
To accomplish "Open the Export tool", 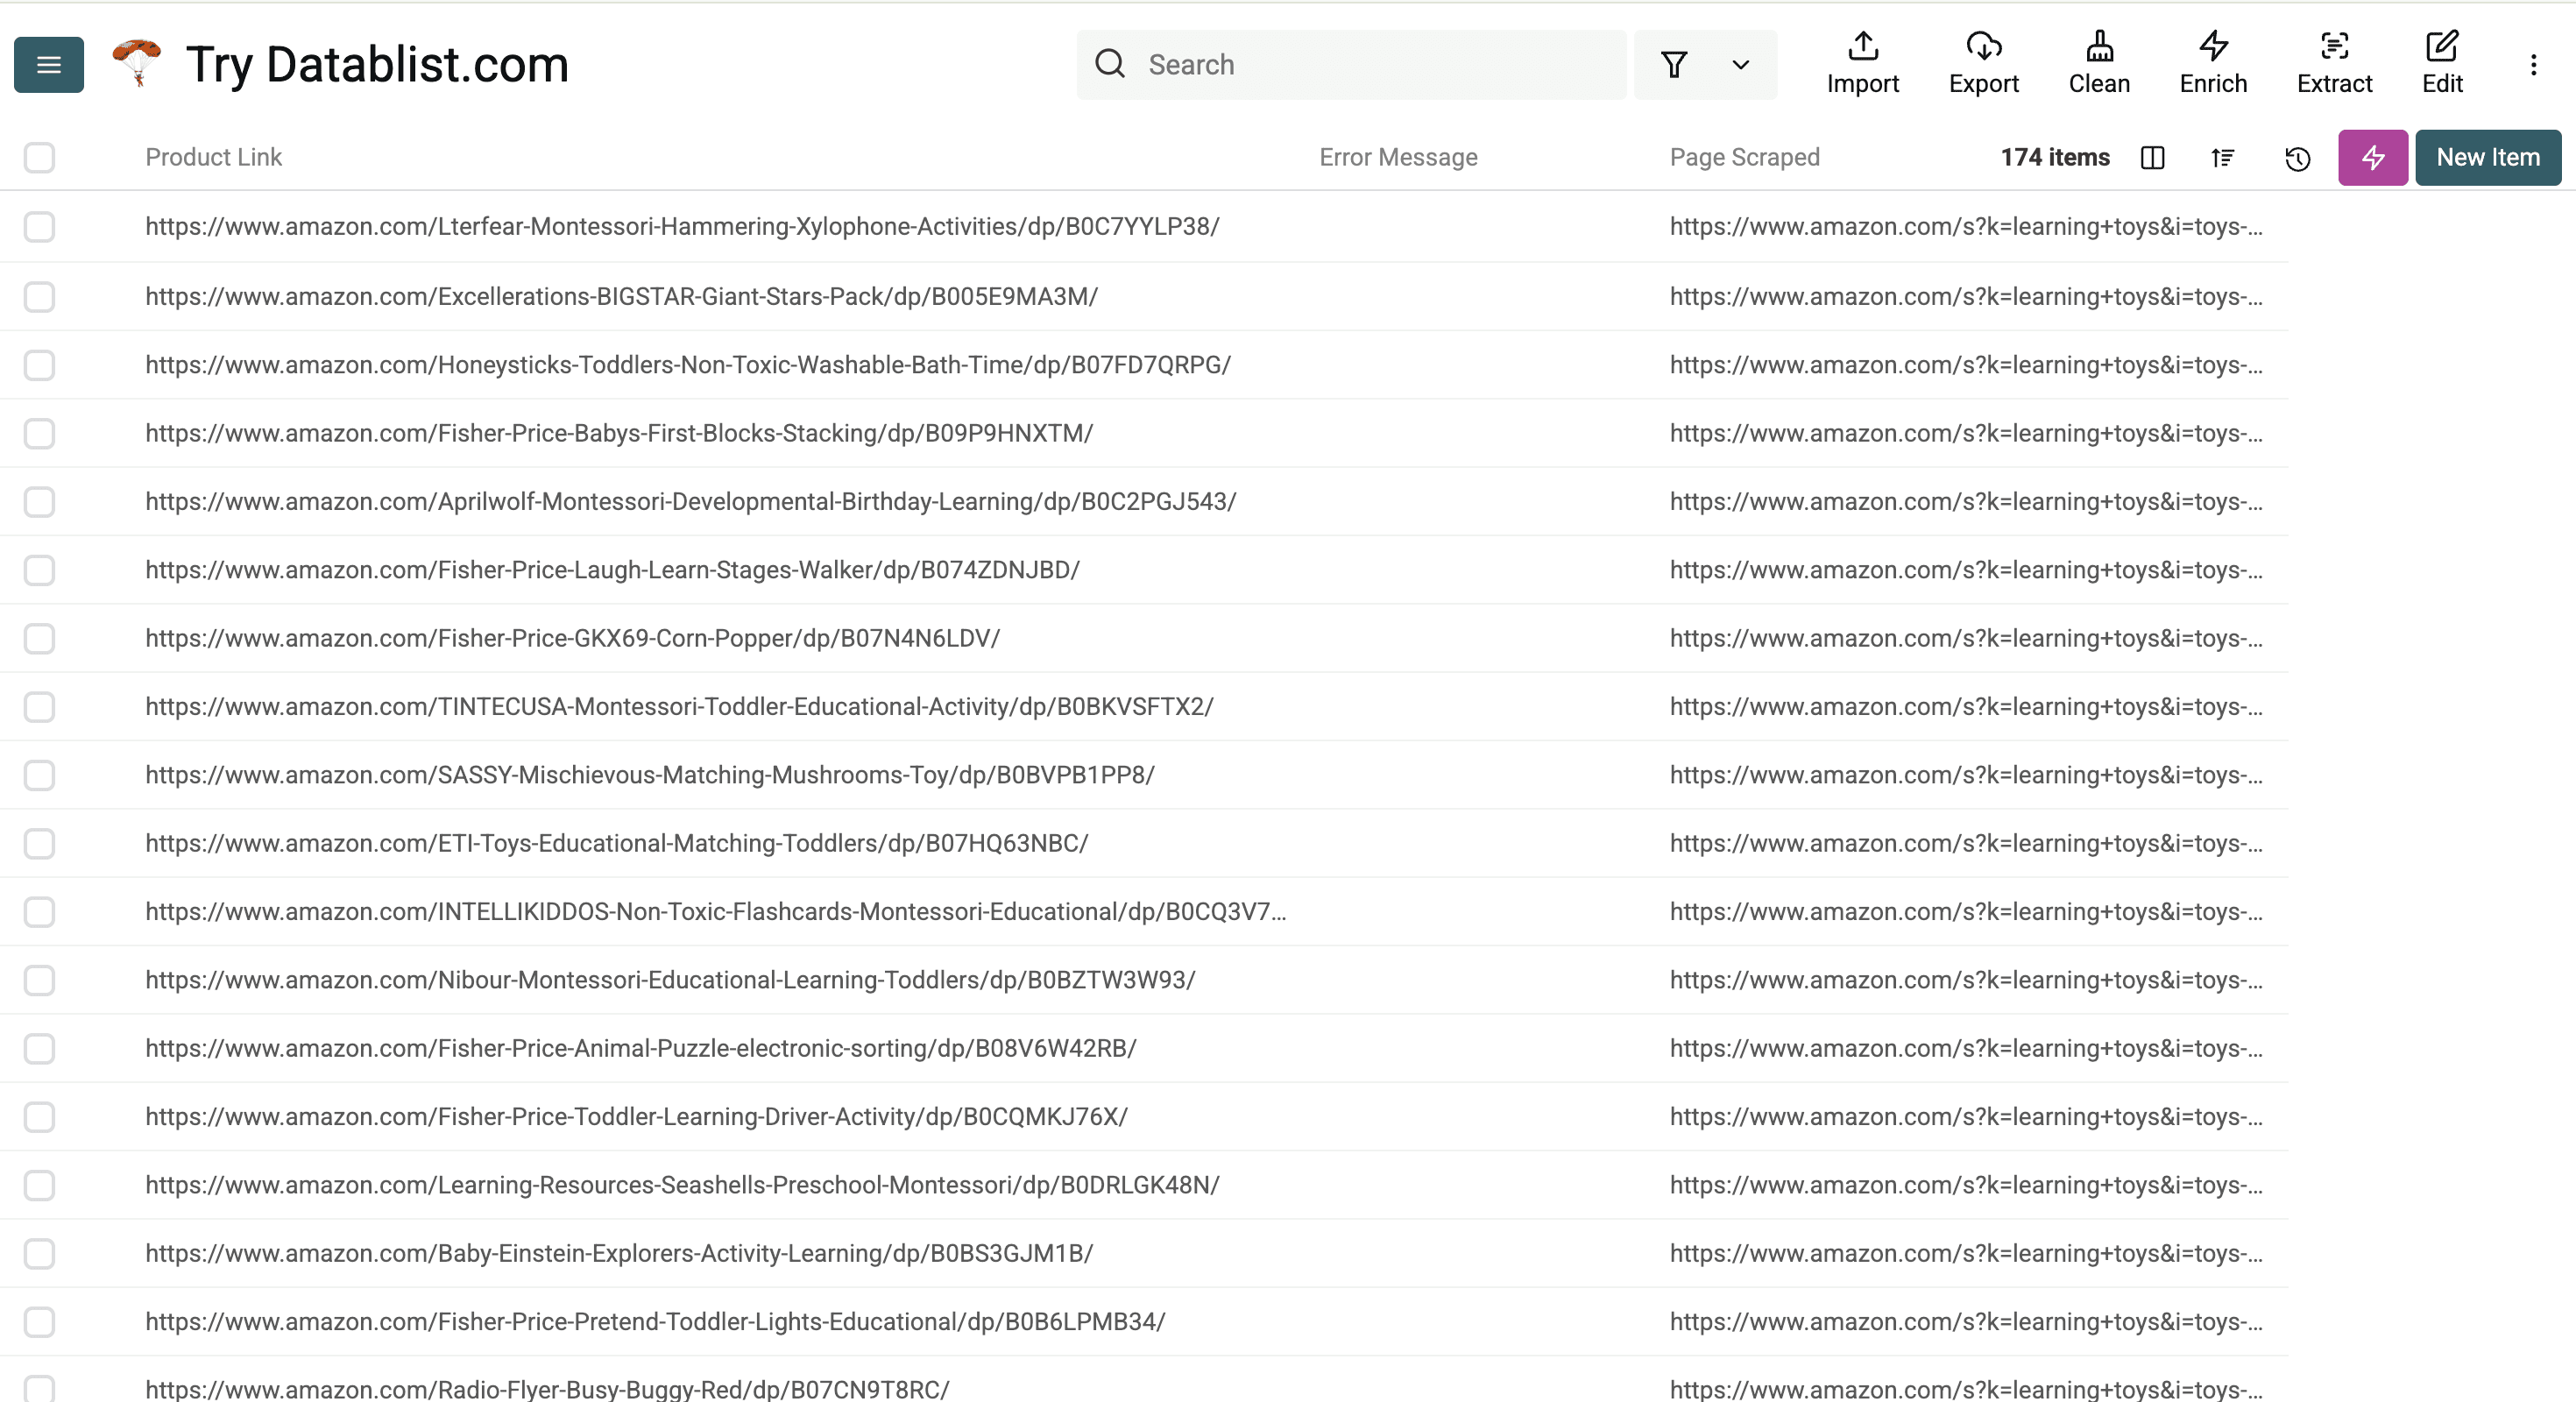I will pyautogui.click(x=1983, y=63).
